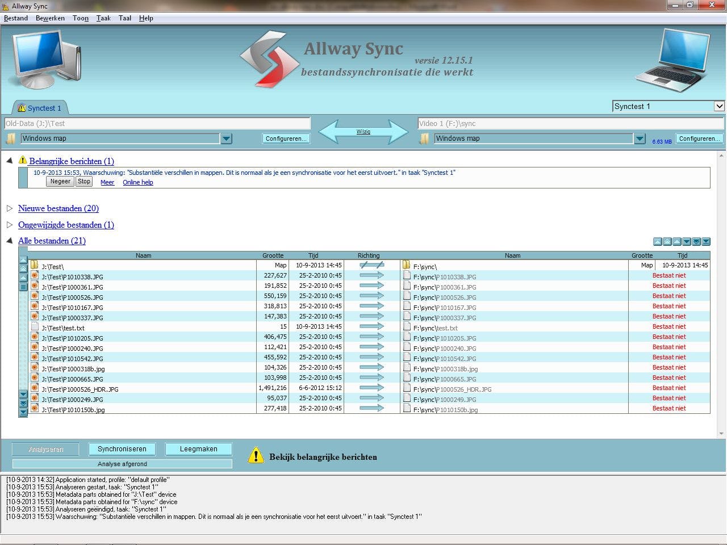Image resolution: width=727 pixels, height=545 pixels.
Task: Click the crossed-out direction icon for J:\Test\ folder
Action: [371, 265]
